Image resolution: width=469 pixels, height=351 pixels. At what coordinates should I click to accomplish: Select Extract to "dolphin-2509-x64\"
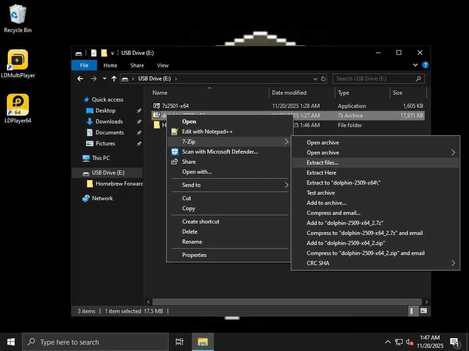point(376,183)
